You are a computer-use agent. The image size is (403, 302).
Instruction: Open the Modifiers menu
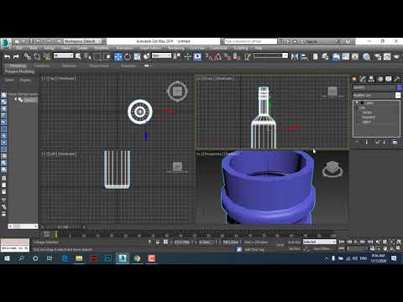point(102,48)
